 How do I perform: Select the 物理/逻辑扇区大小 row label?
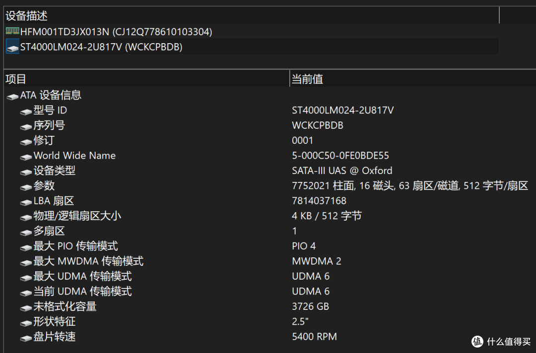[x=77, y=216]
